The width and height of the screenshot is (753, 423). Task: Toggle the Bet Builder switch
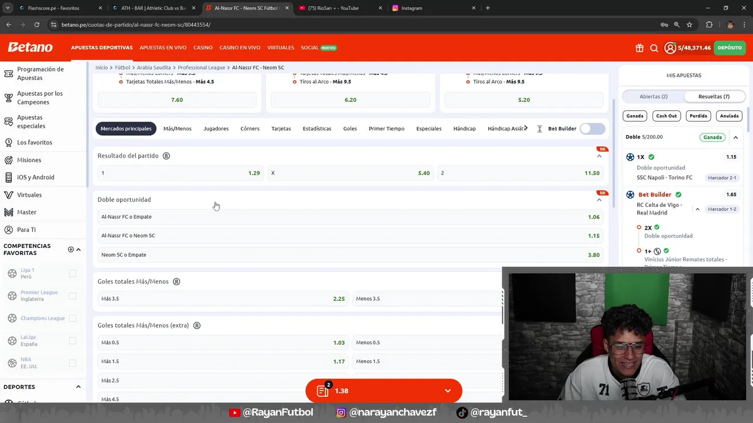(x=592, y=129)
